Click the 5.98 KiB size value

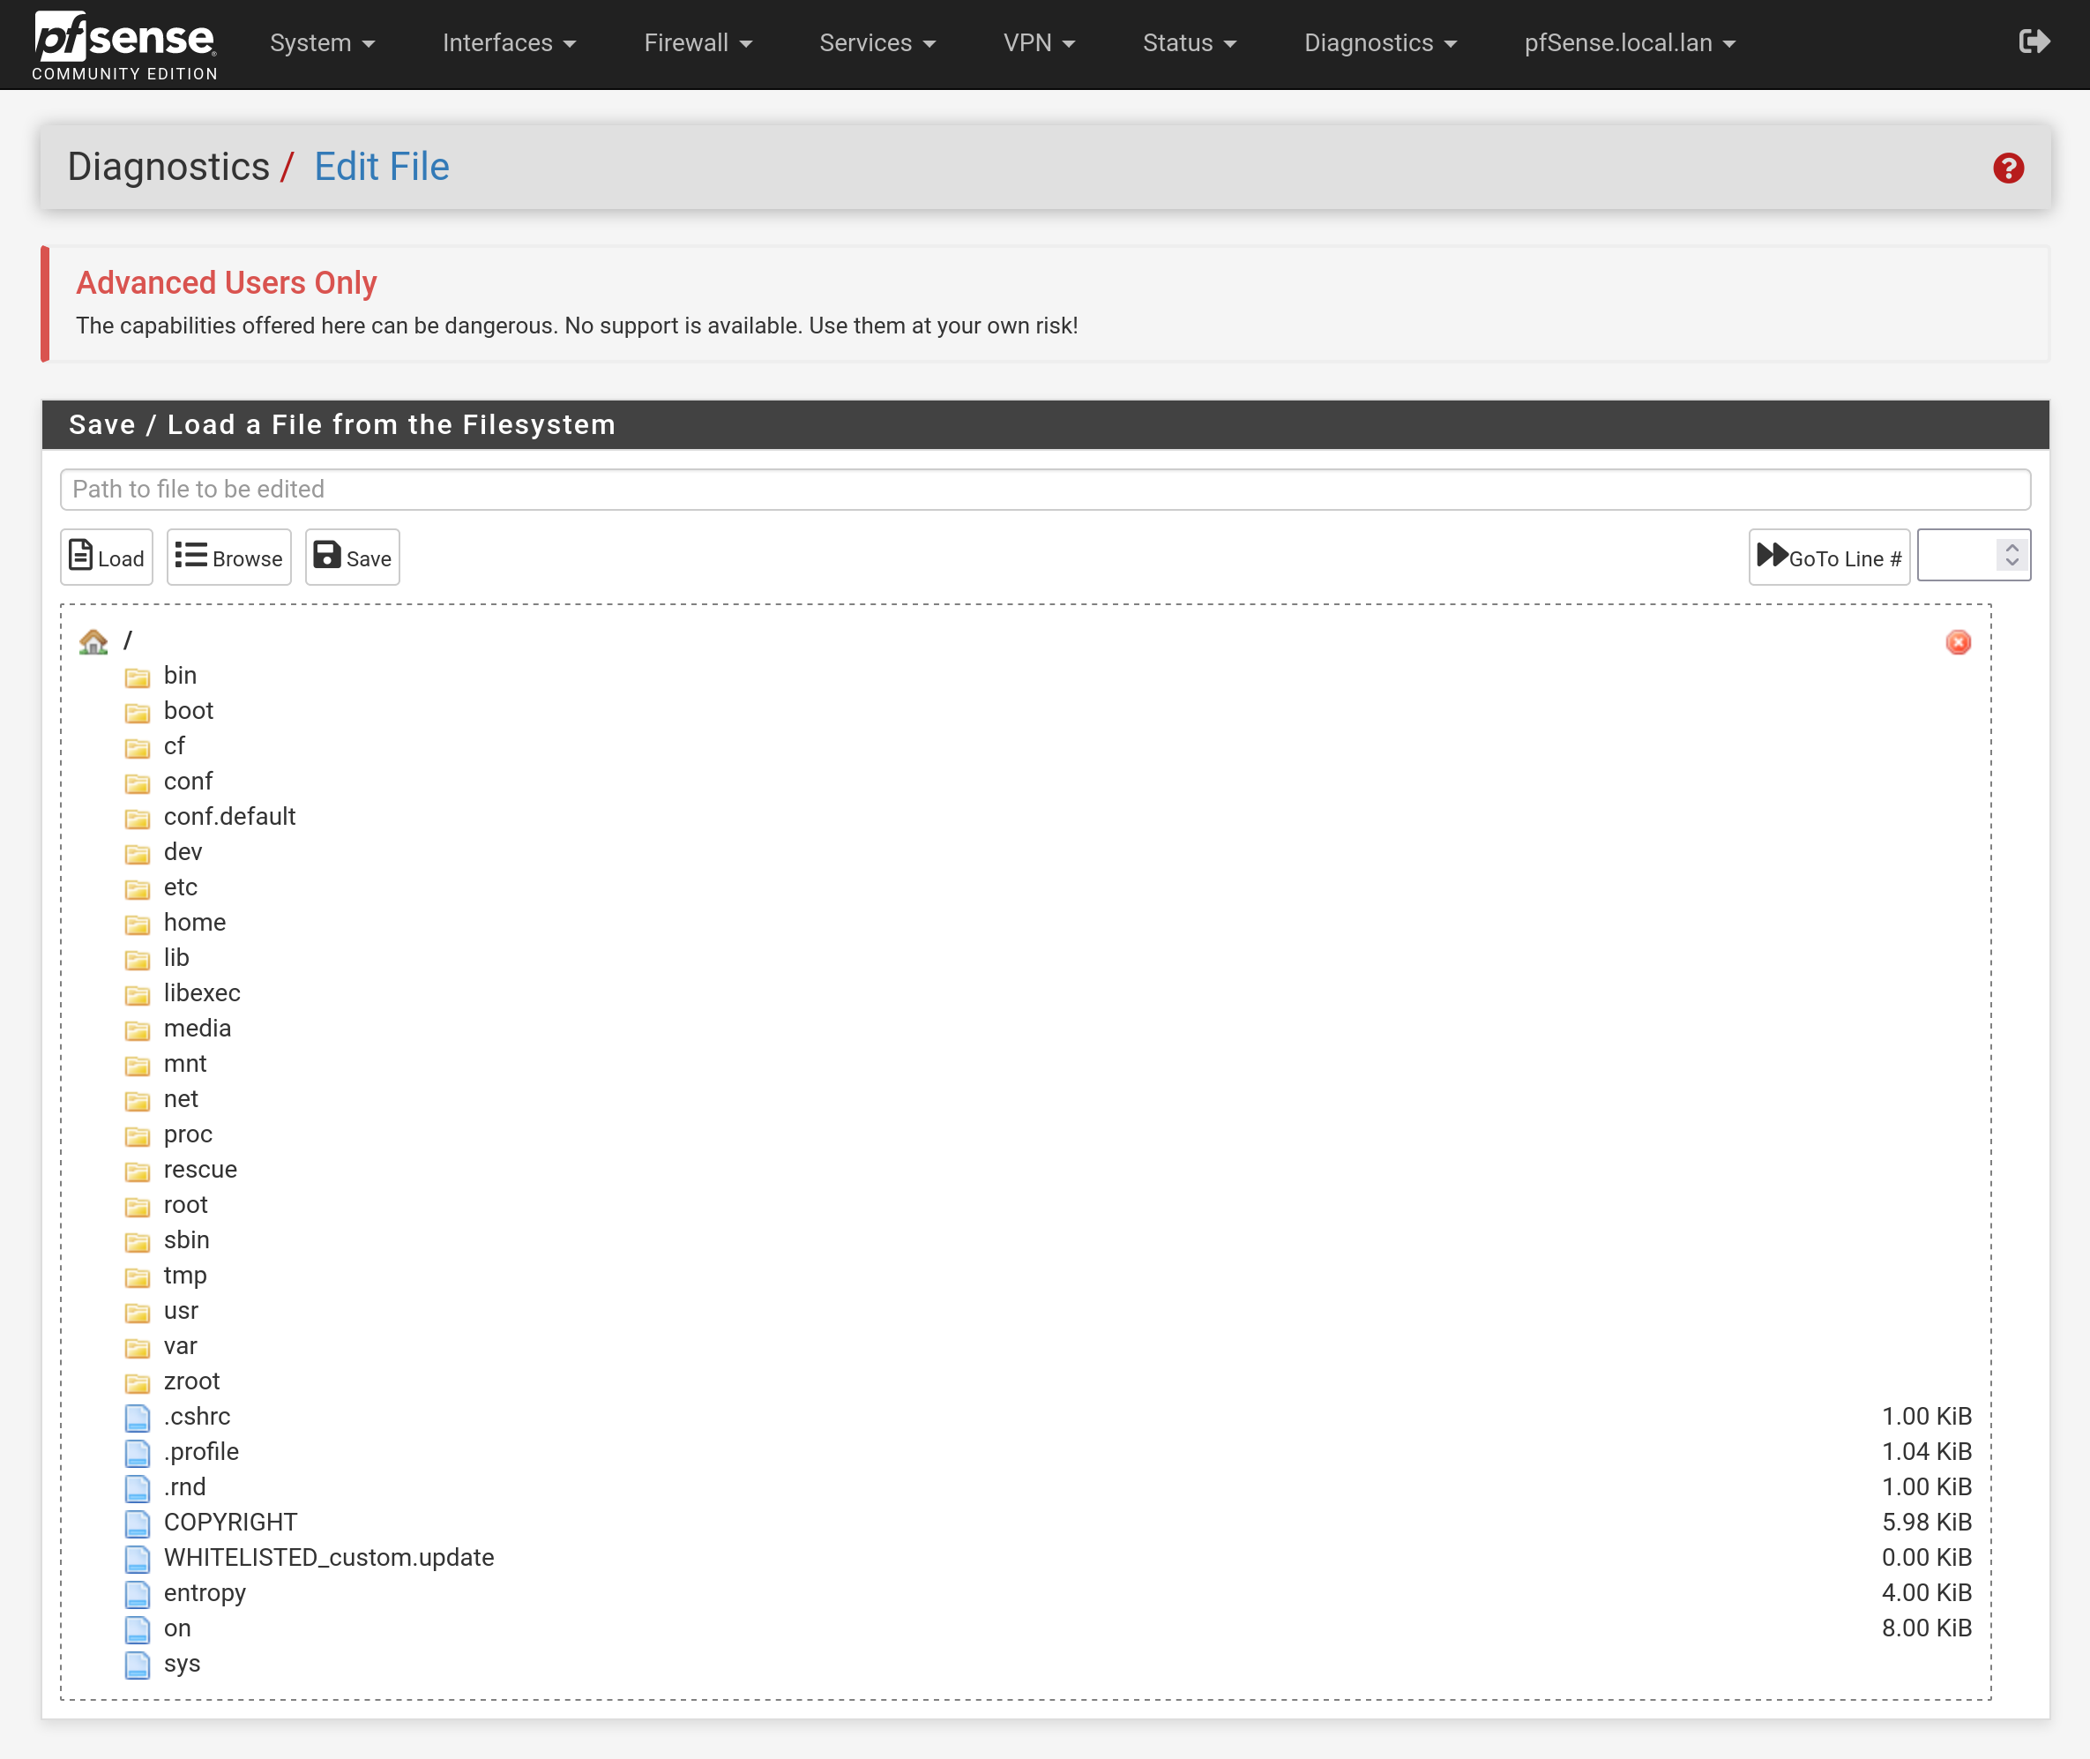click(x=1927, y=1523)
